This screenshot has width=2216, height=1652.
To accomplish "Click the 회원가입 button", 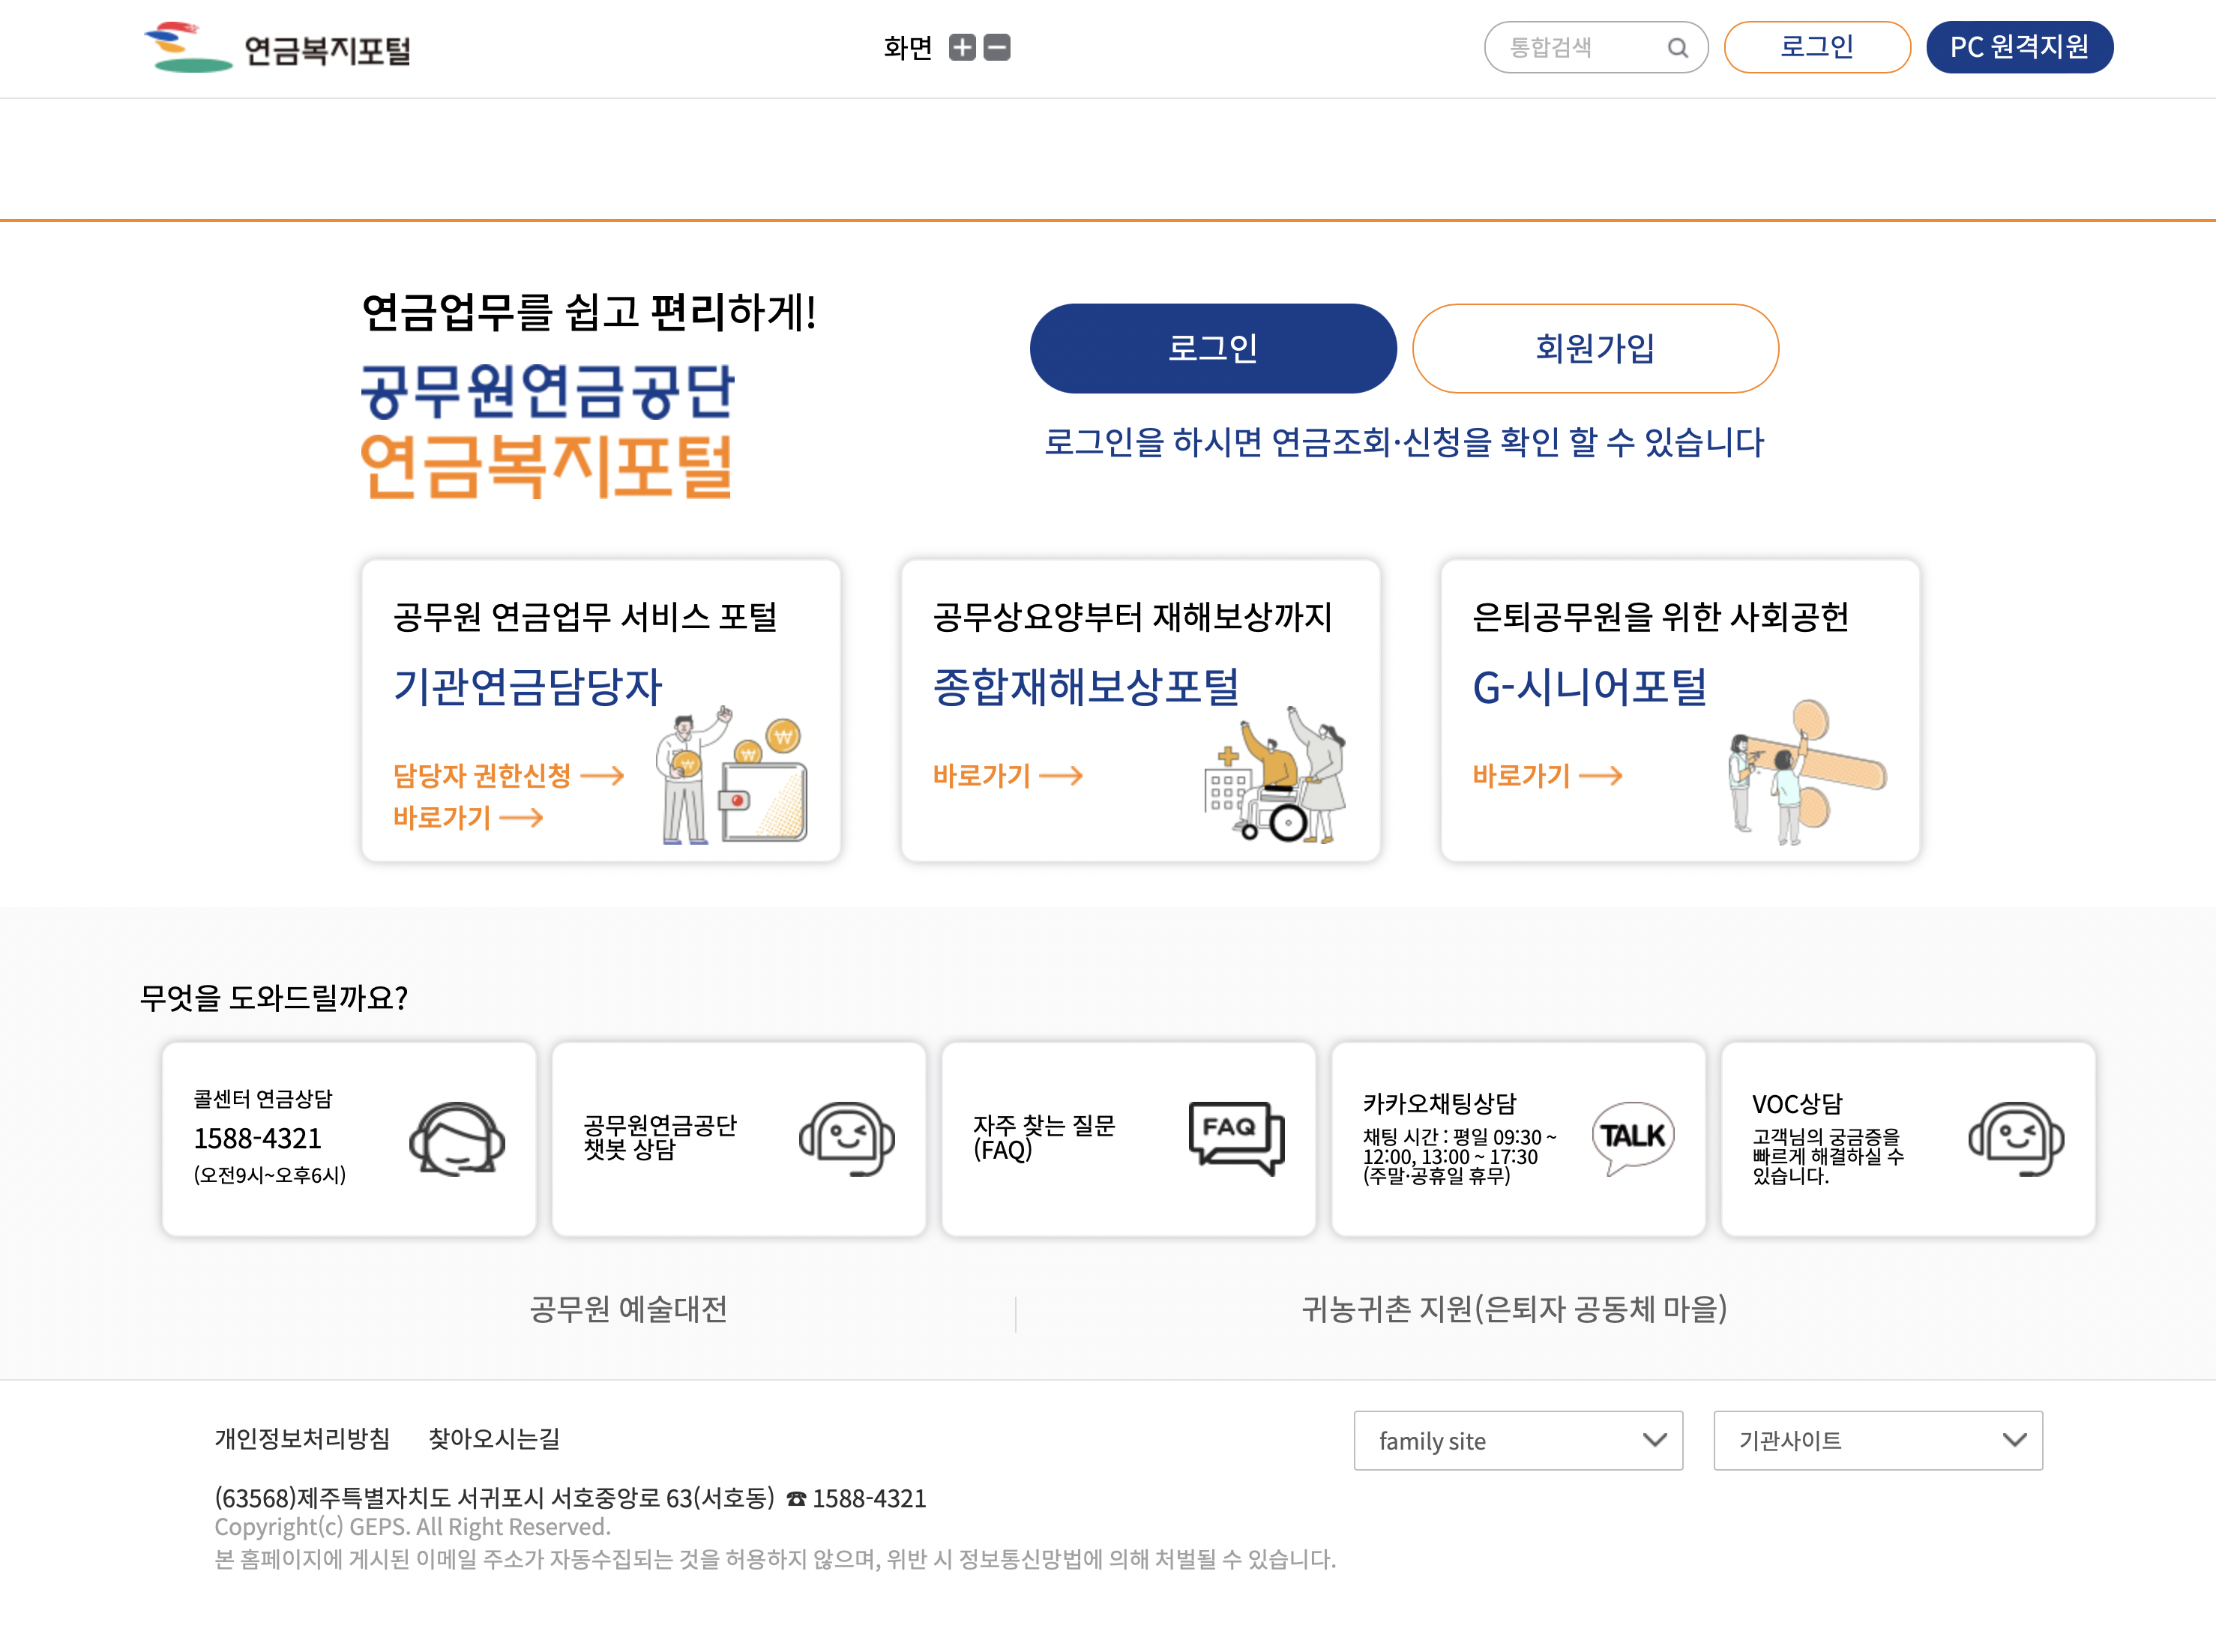I will pyautogui.click(x=1594, y=348).
